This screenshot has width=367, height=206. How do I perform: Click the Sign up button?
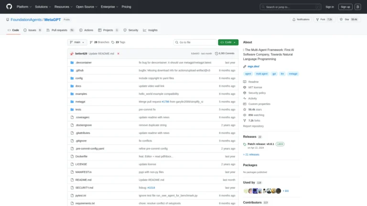(x=345, y=7)
